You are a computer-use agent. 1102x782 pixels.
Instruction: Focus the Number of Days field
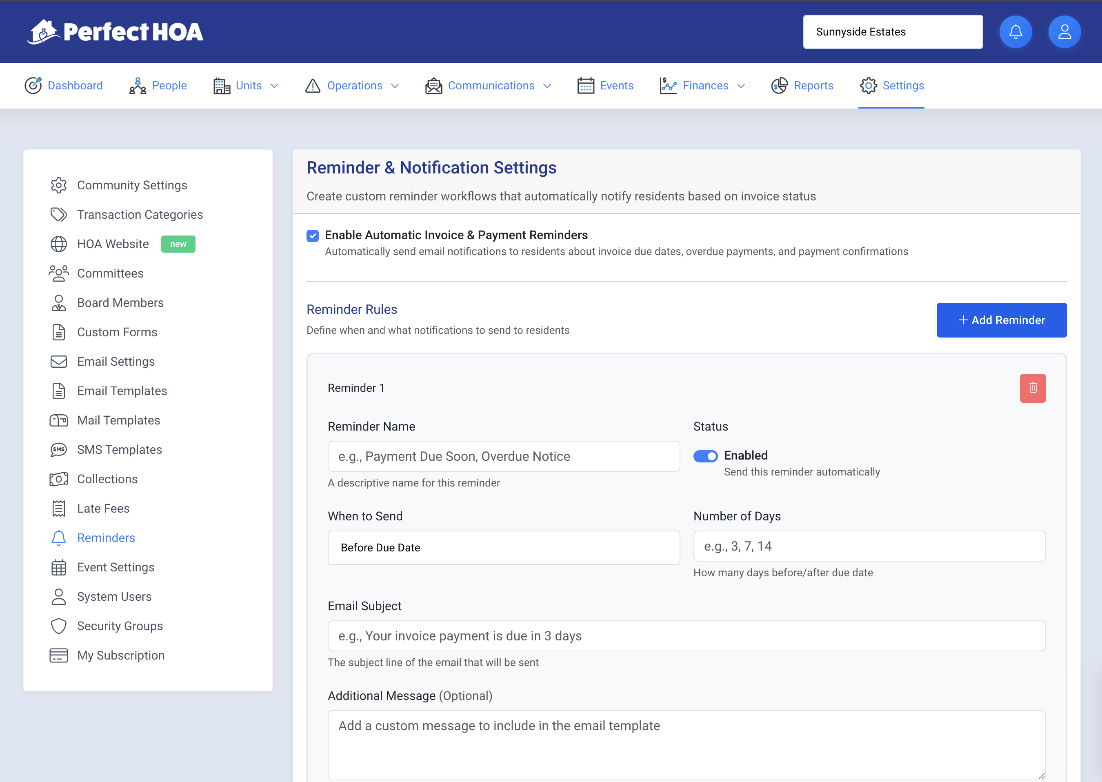[x=869, y=546]
